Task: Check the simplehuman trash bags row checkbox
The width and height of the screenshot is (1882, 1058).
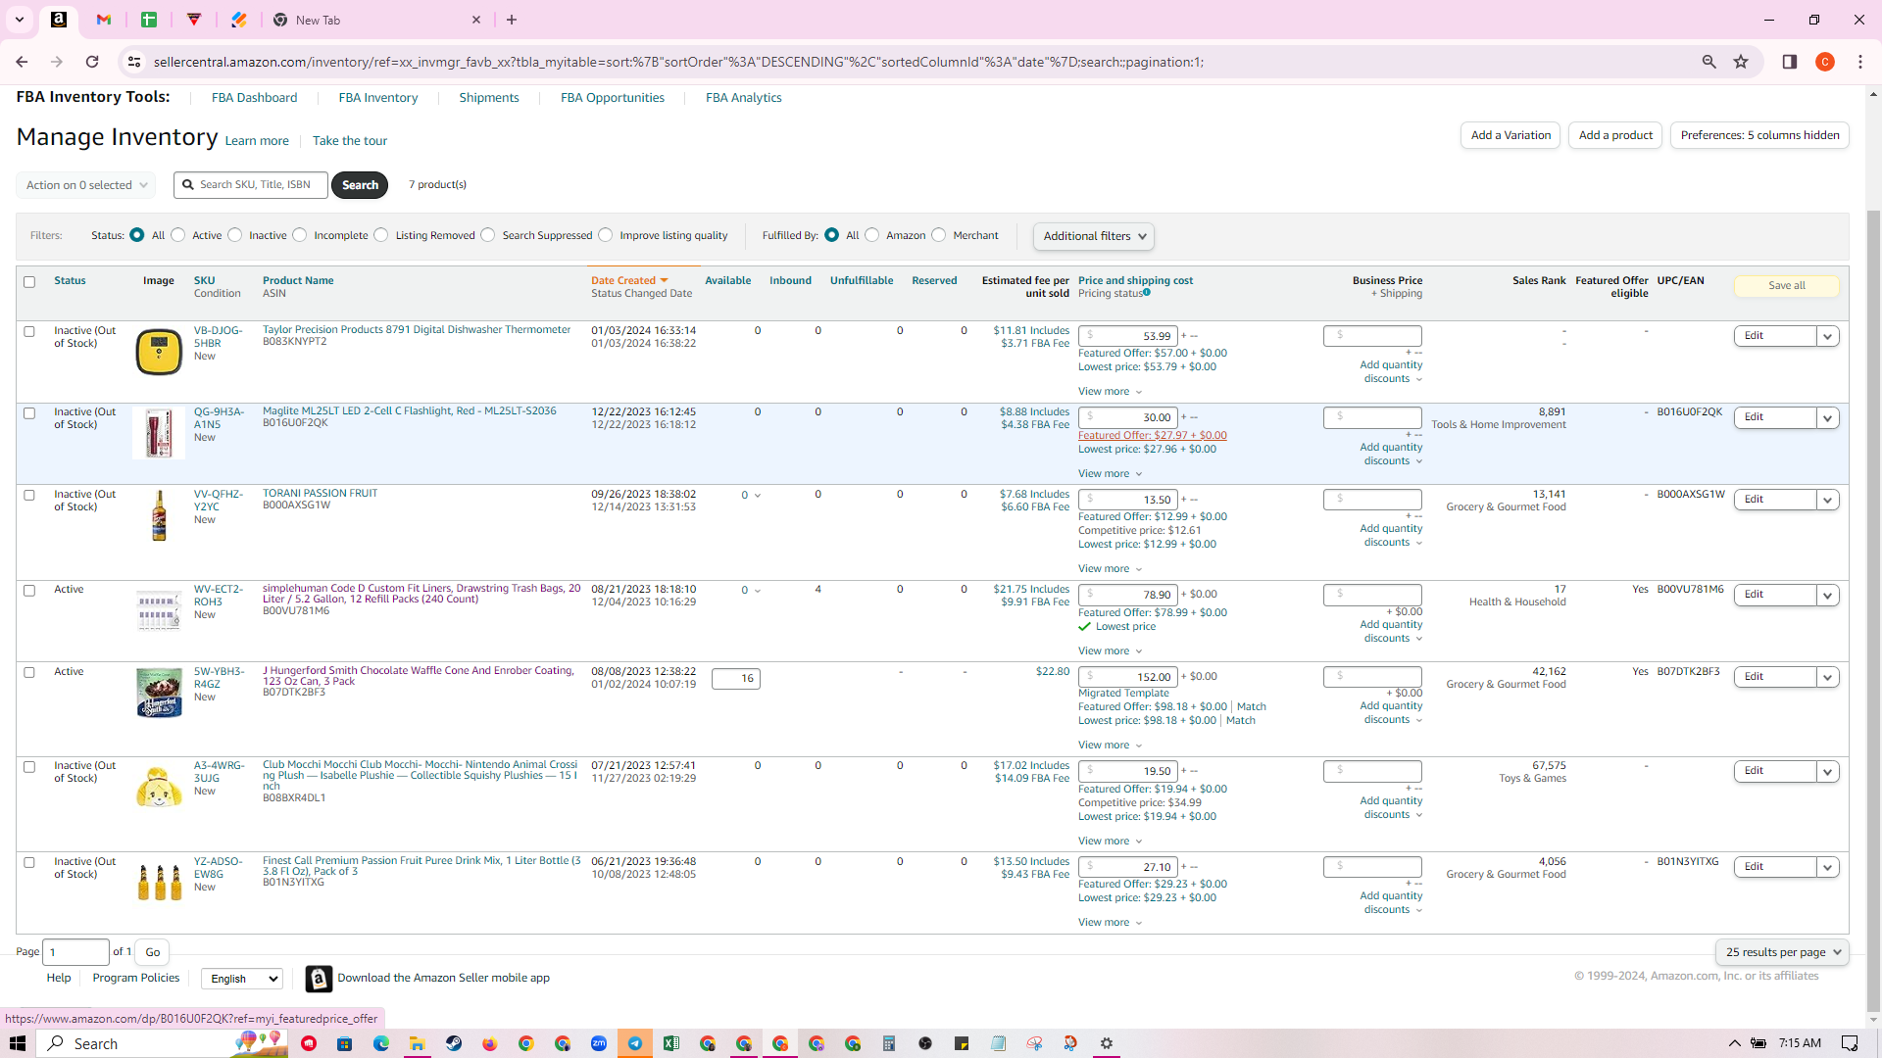Action: (x=29, y=591)
